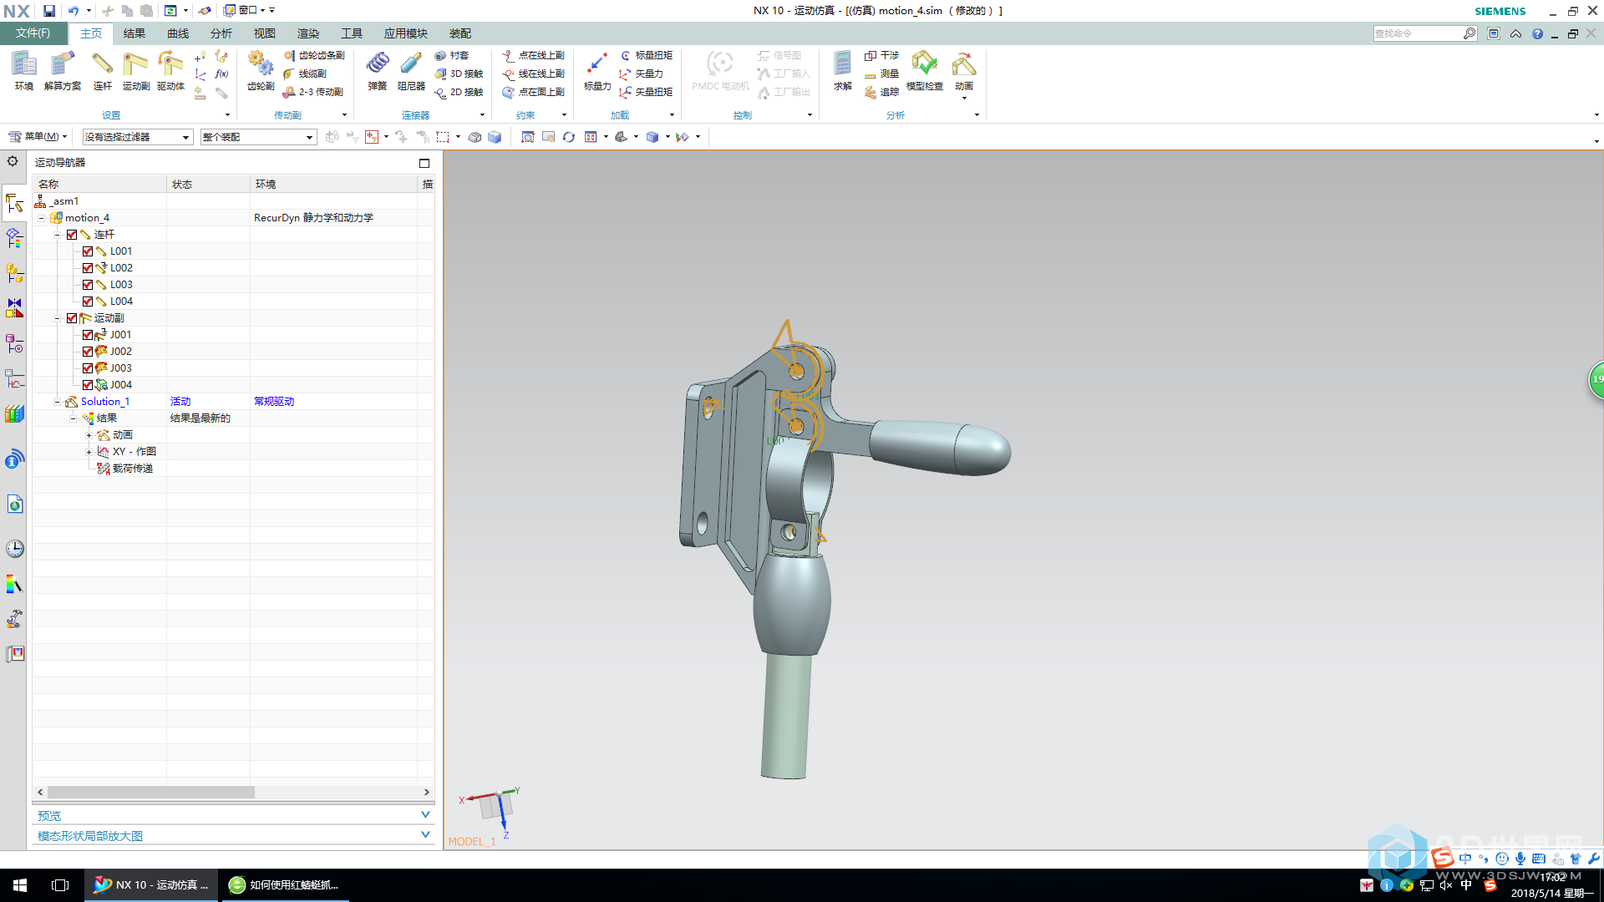Image resolution: width=1604 pixels, height=902 pixels.
Task: Open the 追踪 (Trace) analysis
Action: 881,92
